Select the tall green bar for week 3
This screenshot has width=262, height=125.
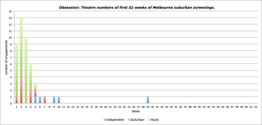pos(26,70)
